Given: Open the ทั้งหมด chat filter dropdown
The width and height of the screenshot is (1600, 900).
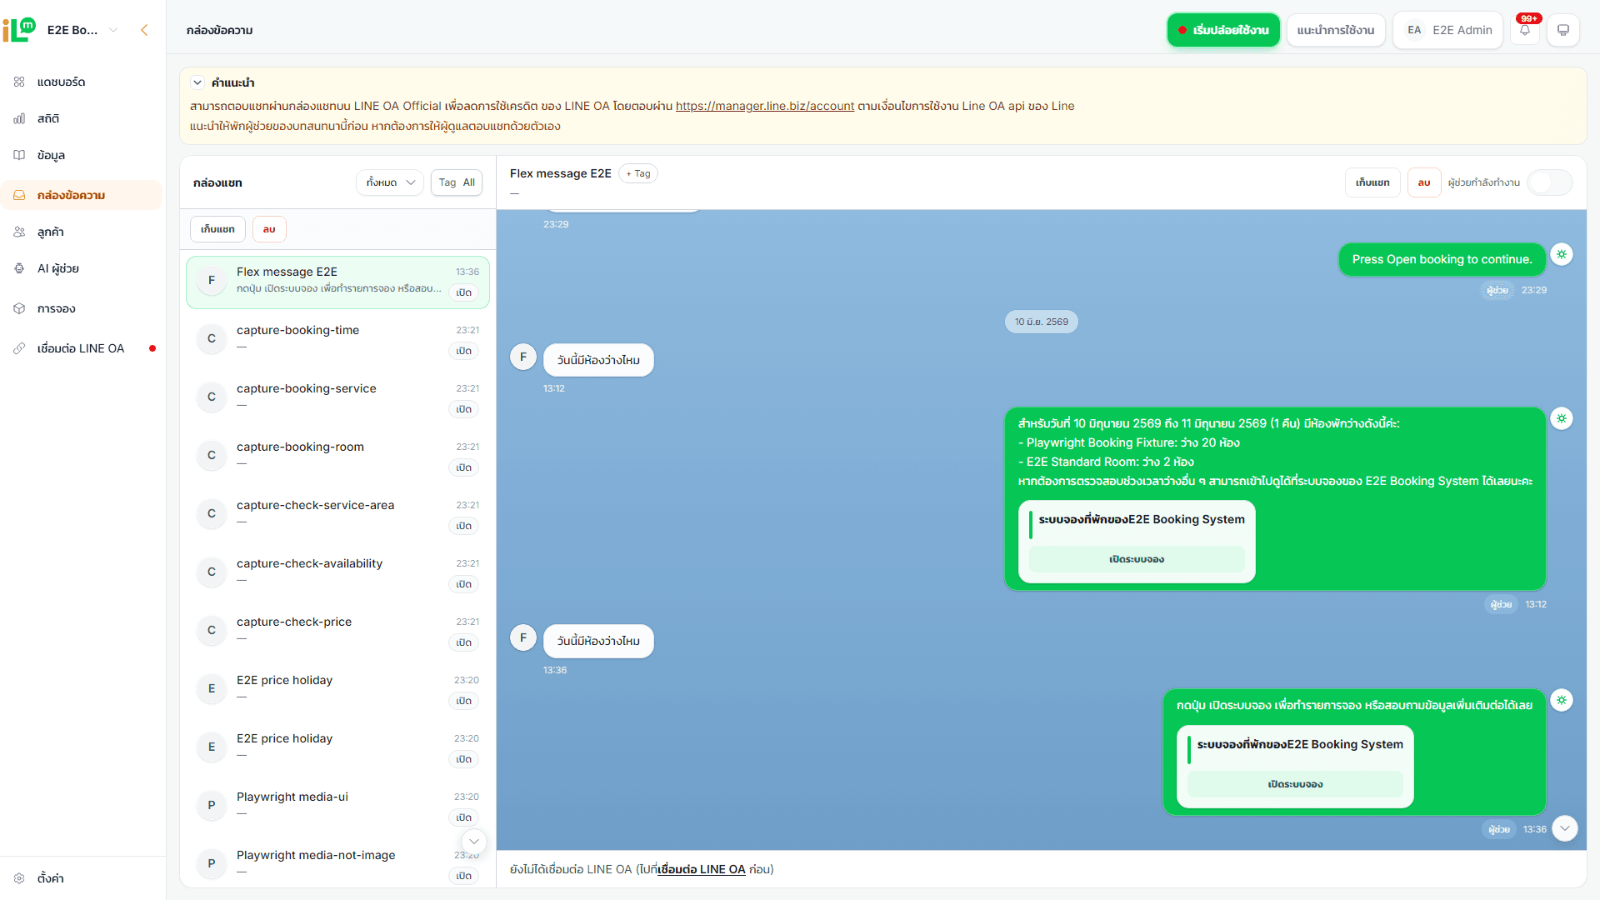Looking at the screenshot, I should click(x=390, y=182).
